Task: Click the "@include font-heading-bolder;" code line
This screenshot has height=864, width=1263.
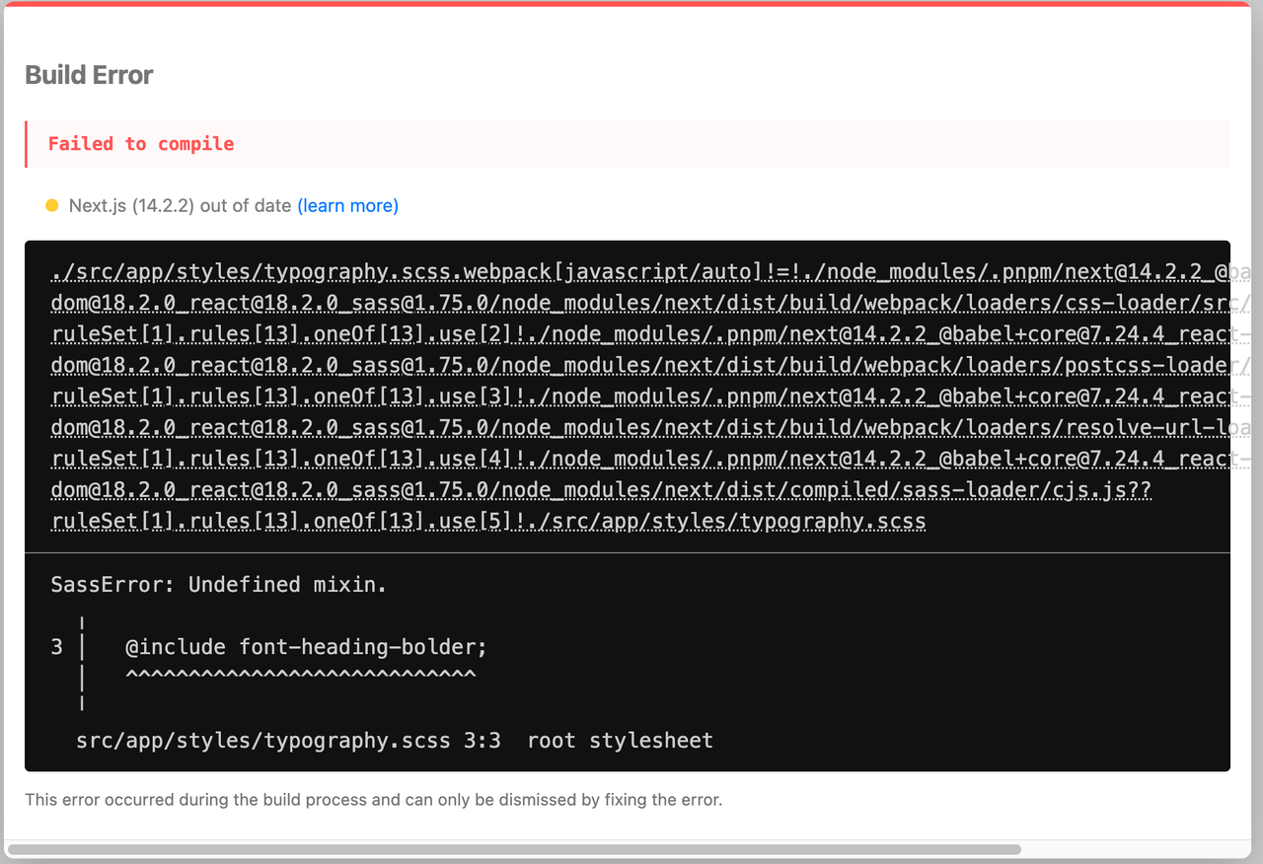Action: [x=306, y=647]
